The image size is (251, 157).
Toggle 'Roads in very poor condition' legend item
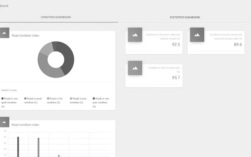101,102
